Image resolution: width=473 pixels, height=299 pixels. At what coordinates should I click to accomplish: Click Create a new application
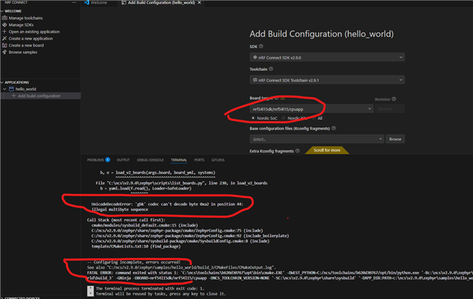coord(30,38)
